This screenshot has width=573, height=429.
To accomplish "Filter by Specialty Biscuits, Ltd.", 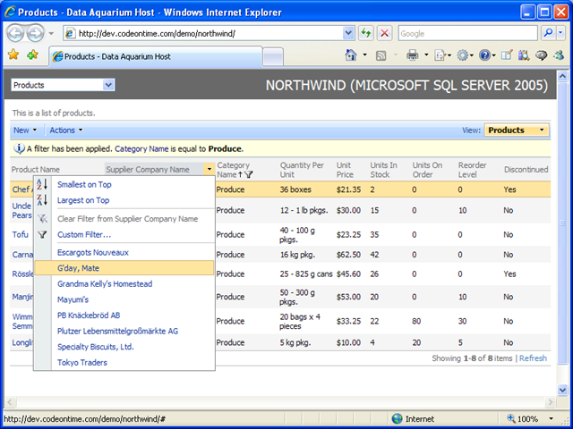I will tap(96, 347).
